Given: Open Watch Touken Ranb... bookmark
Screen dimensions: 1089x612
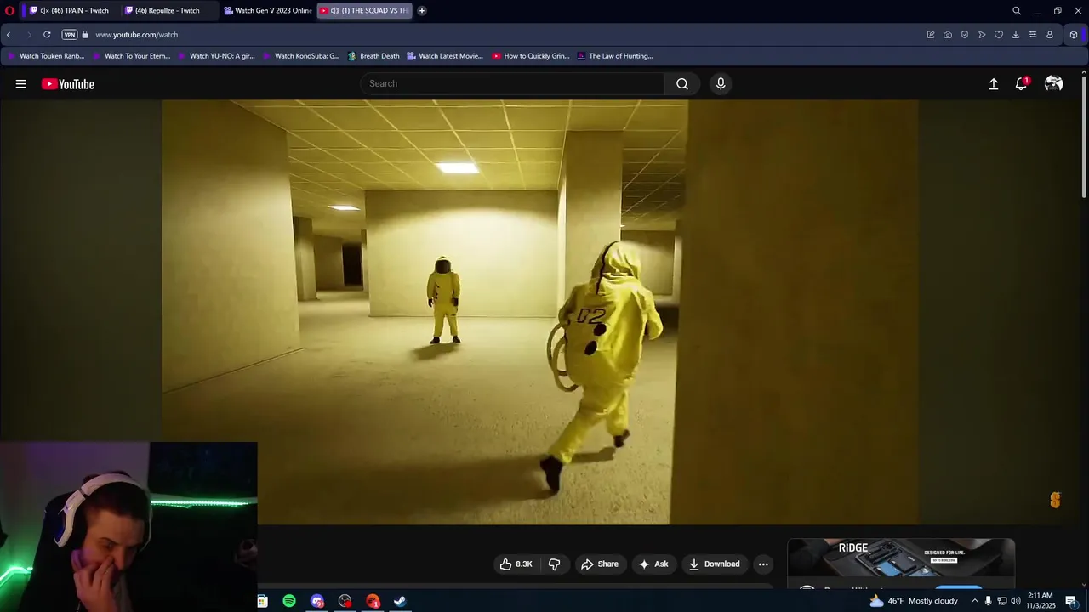Looking at the screenshot, I should [46, 56].
